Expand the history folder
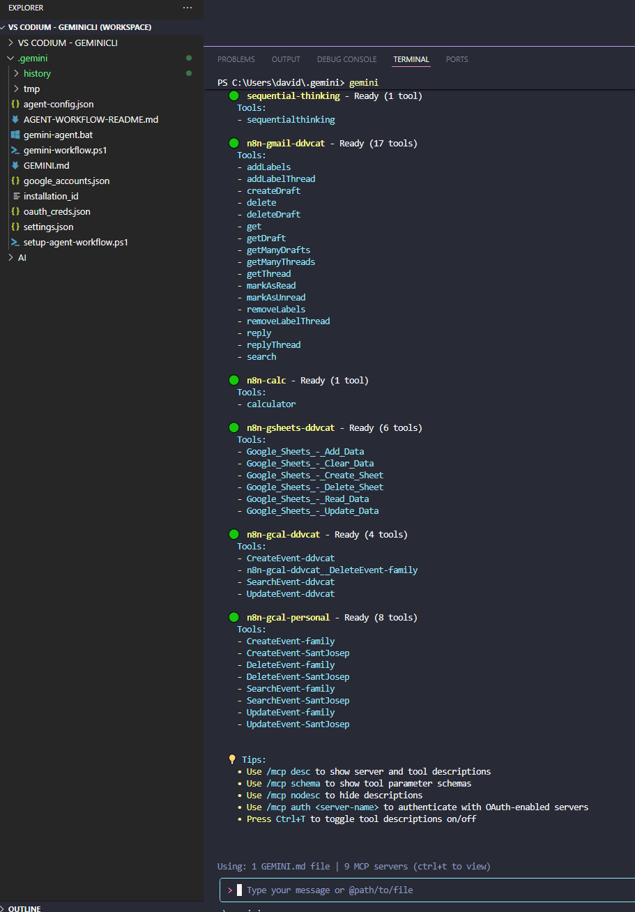The height and width of the screenshot is (912, 635). 37,73
